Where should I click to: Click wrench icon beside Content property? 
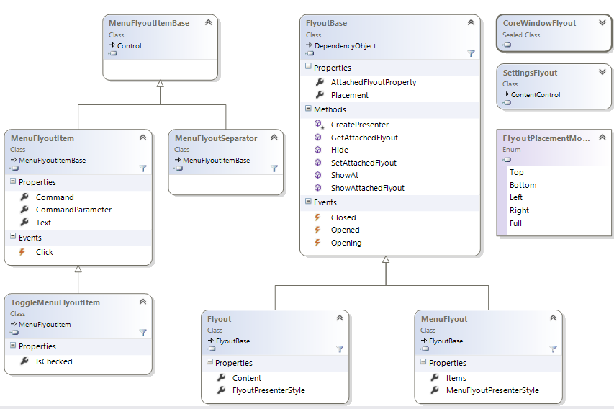pos(221,377)
